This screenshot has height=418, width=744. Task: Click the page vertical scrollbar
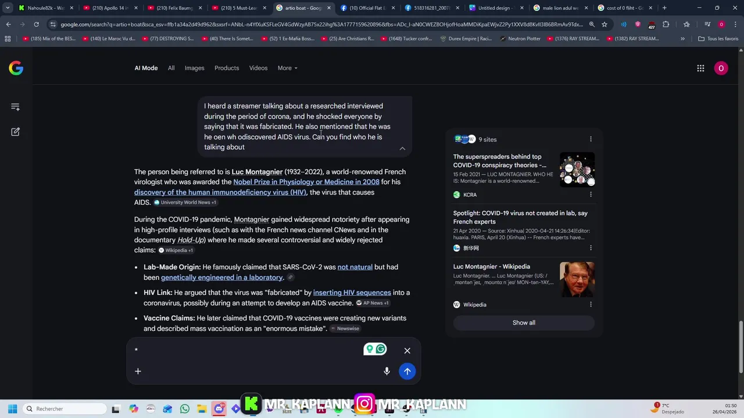[x=741, y=347]
